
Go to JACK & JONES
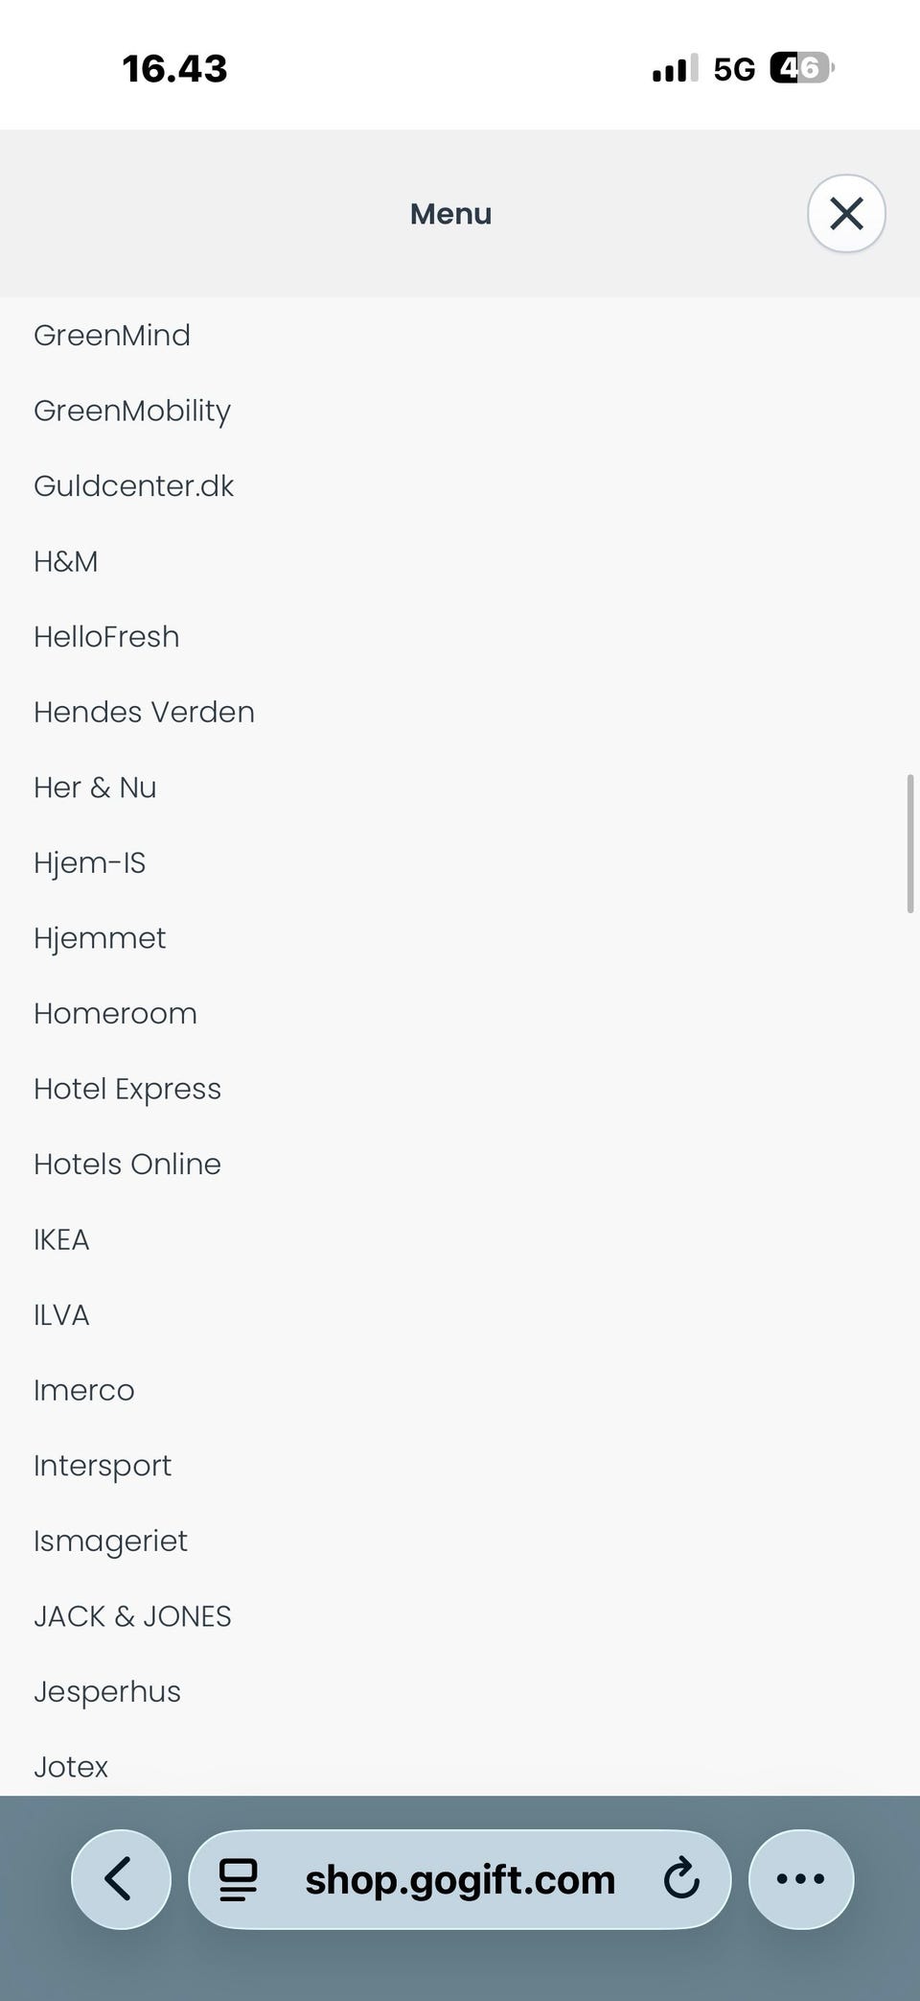[x=132, y=1616]
